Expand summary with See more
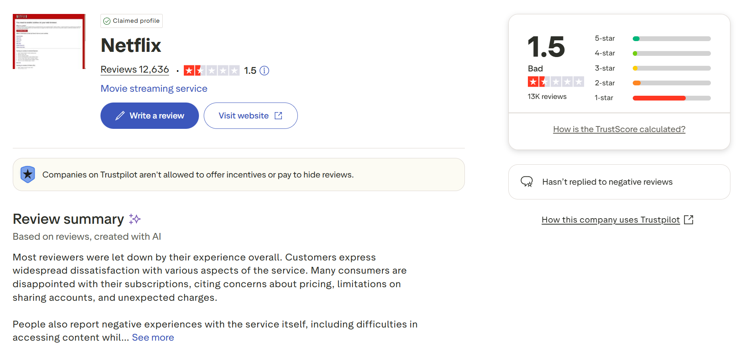 [153, 337]
